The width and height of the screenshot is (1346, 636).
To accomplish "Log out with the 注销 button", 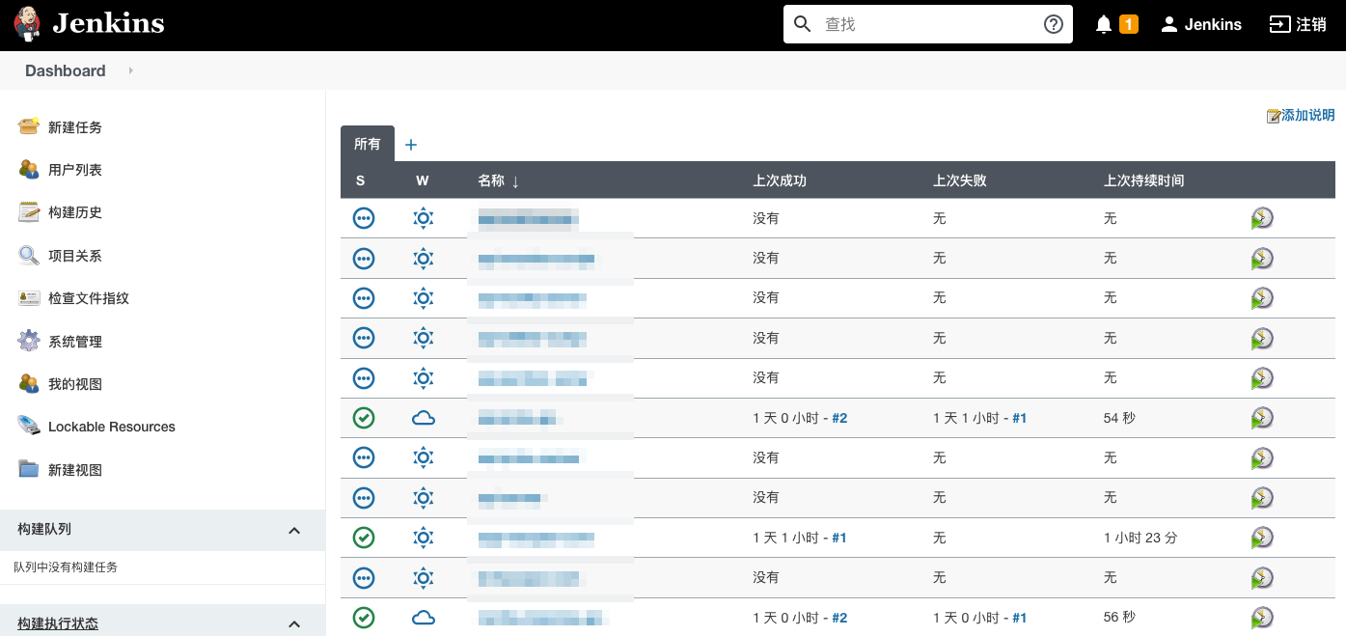I will 1298,24.
